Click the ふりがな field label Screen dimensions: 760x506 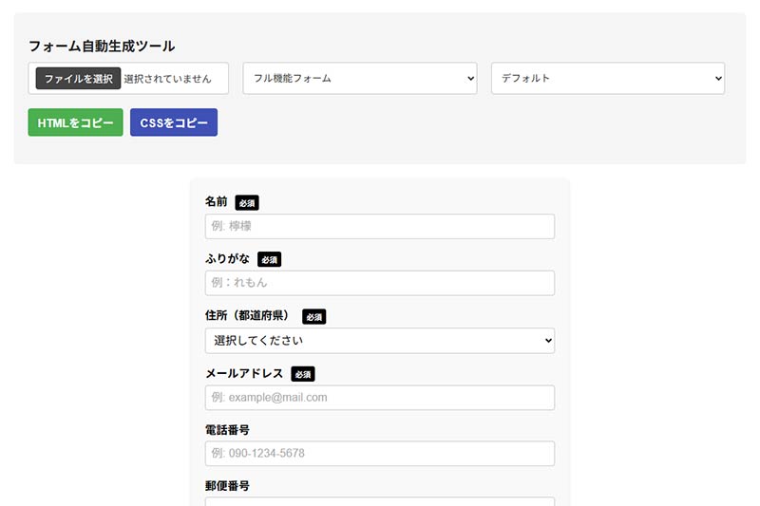(227, 259)
